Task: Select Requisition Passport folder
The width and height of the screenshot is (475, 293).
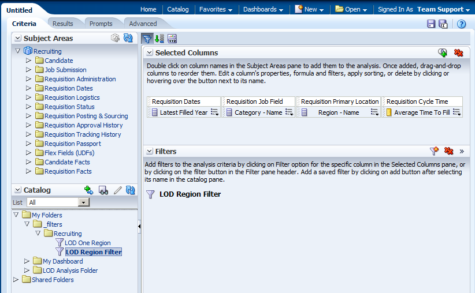Action: pyautogui.click(x=73, y=144)
